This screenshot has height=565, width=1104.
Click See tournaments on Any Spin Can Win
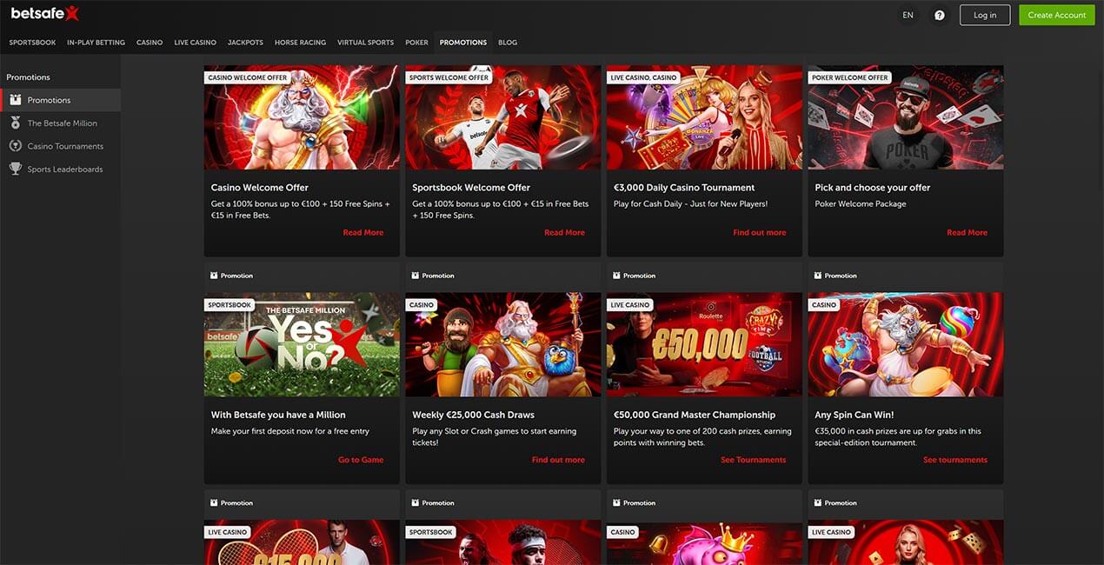955,460
